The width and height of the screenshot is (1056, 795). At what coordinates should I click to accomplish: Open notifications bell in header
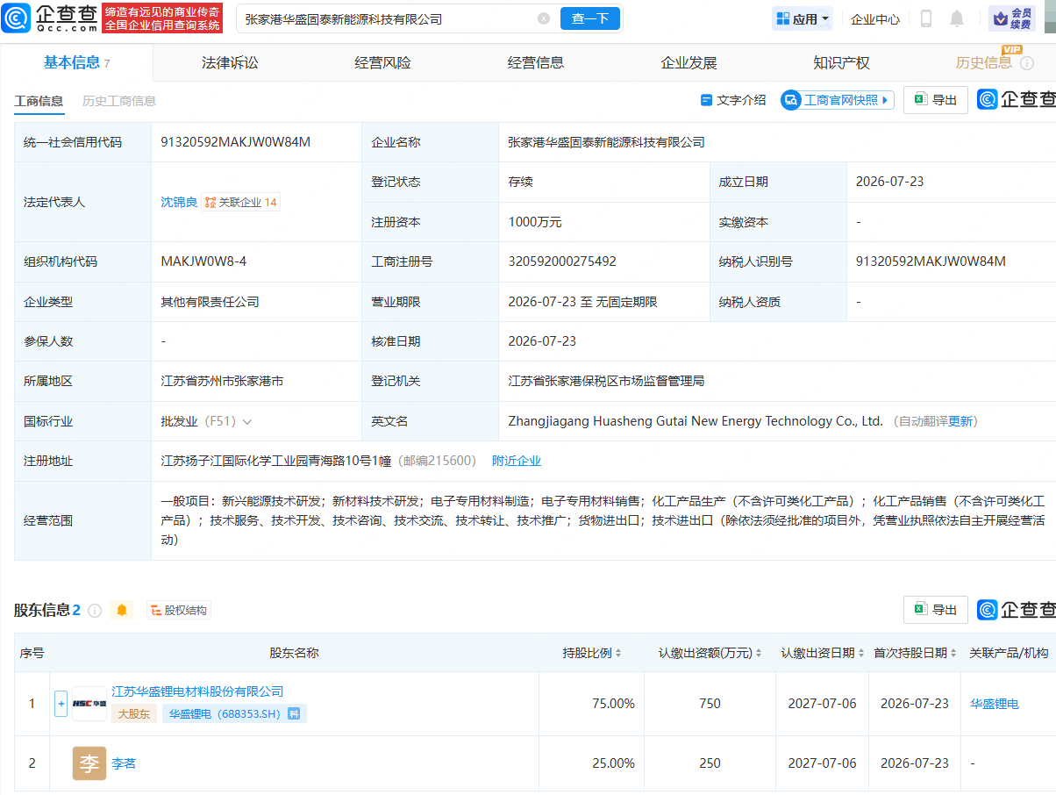coord(957,18)
